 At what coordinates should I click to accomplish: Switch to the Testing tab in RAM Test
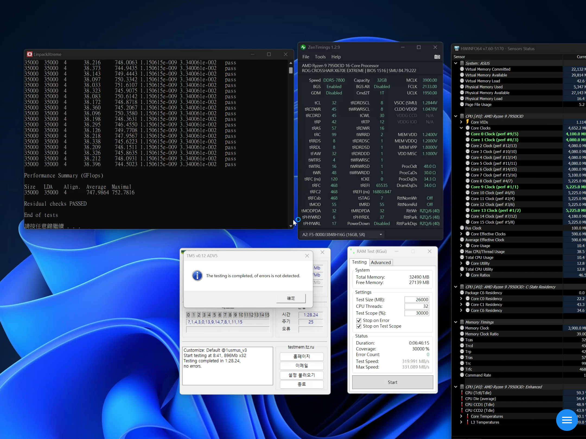click(359, 262)
